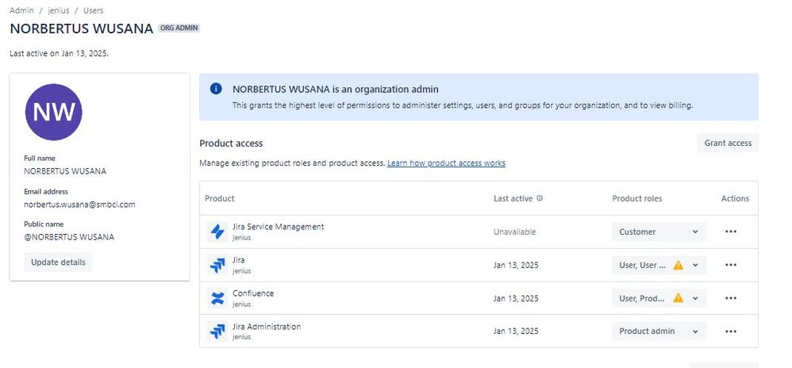Click the Product column header
Viewport: 792px width, 368px height.
[220, 198]
